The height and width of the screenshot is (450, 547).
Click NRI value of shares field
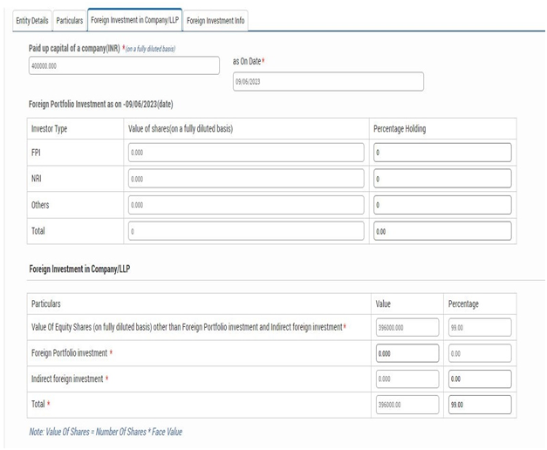point(245,179)
